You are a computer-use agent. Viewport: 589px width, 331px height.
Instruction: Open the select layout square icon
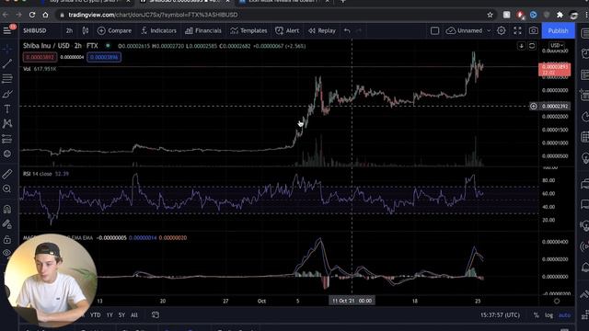[434, 30]
